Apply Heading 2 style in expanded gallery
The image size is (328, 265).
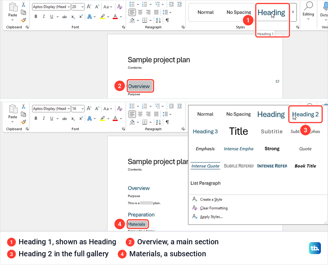pyautogui.click(x=306, y=114)
